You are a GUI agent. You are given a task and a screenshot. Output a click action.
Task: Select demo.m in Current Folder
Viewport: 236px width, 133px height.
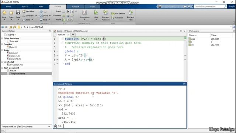(x=14, y=53)
